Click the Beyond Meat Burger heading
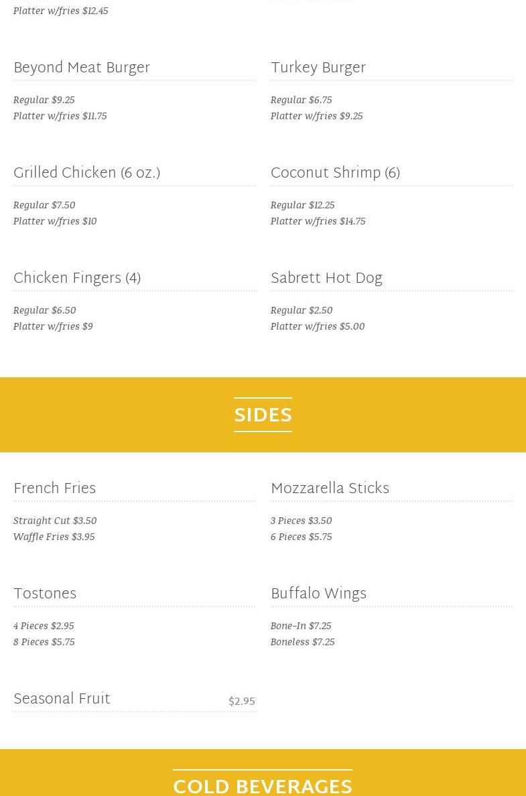This screenshot has height=796, width=526. [x=82, y=68]
